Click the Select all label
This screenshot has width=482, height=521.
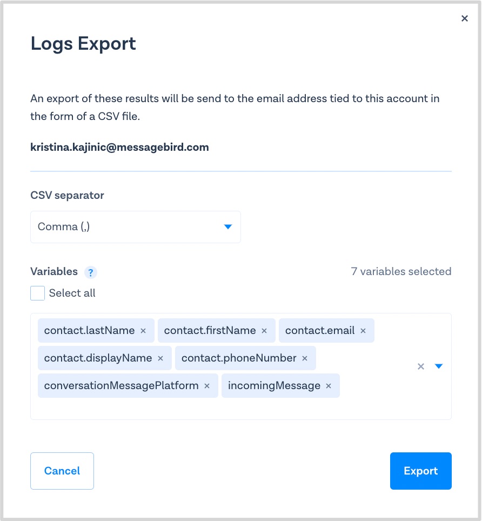click(x=72, y=293)
